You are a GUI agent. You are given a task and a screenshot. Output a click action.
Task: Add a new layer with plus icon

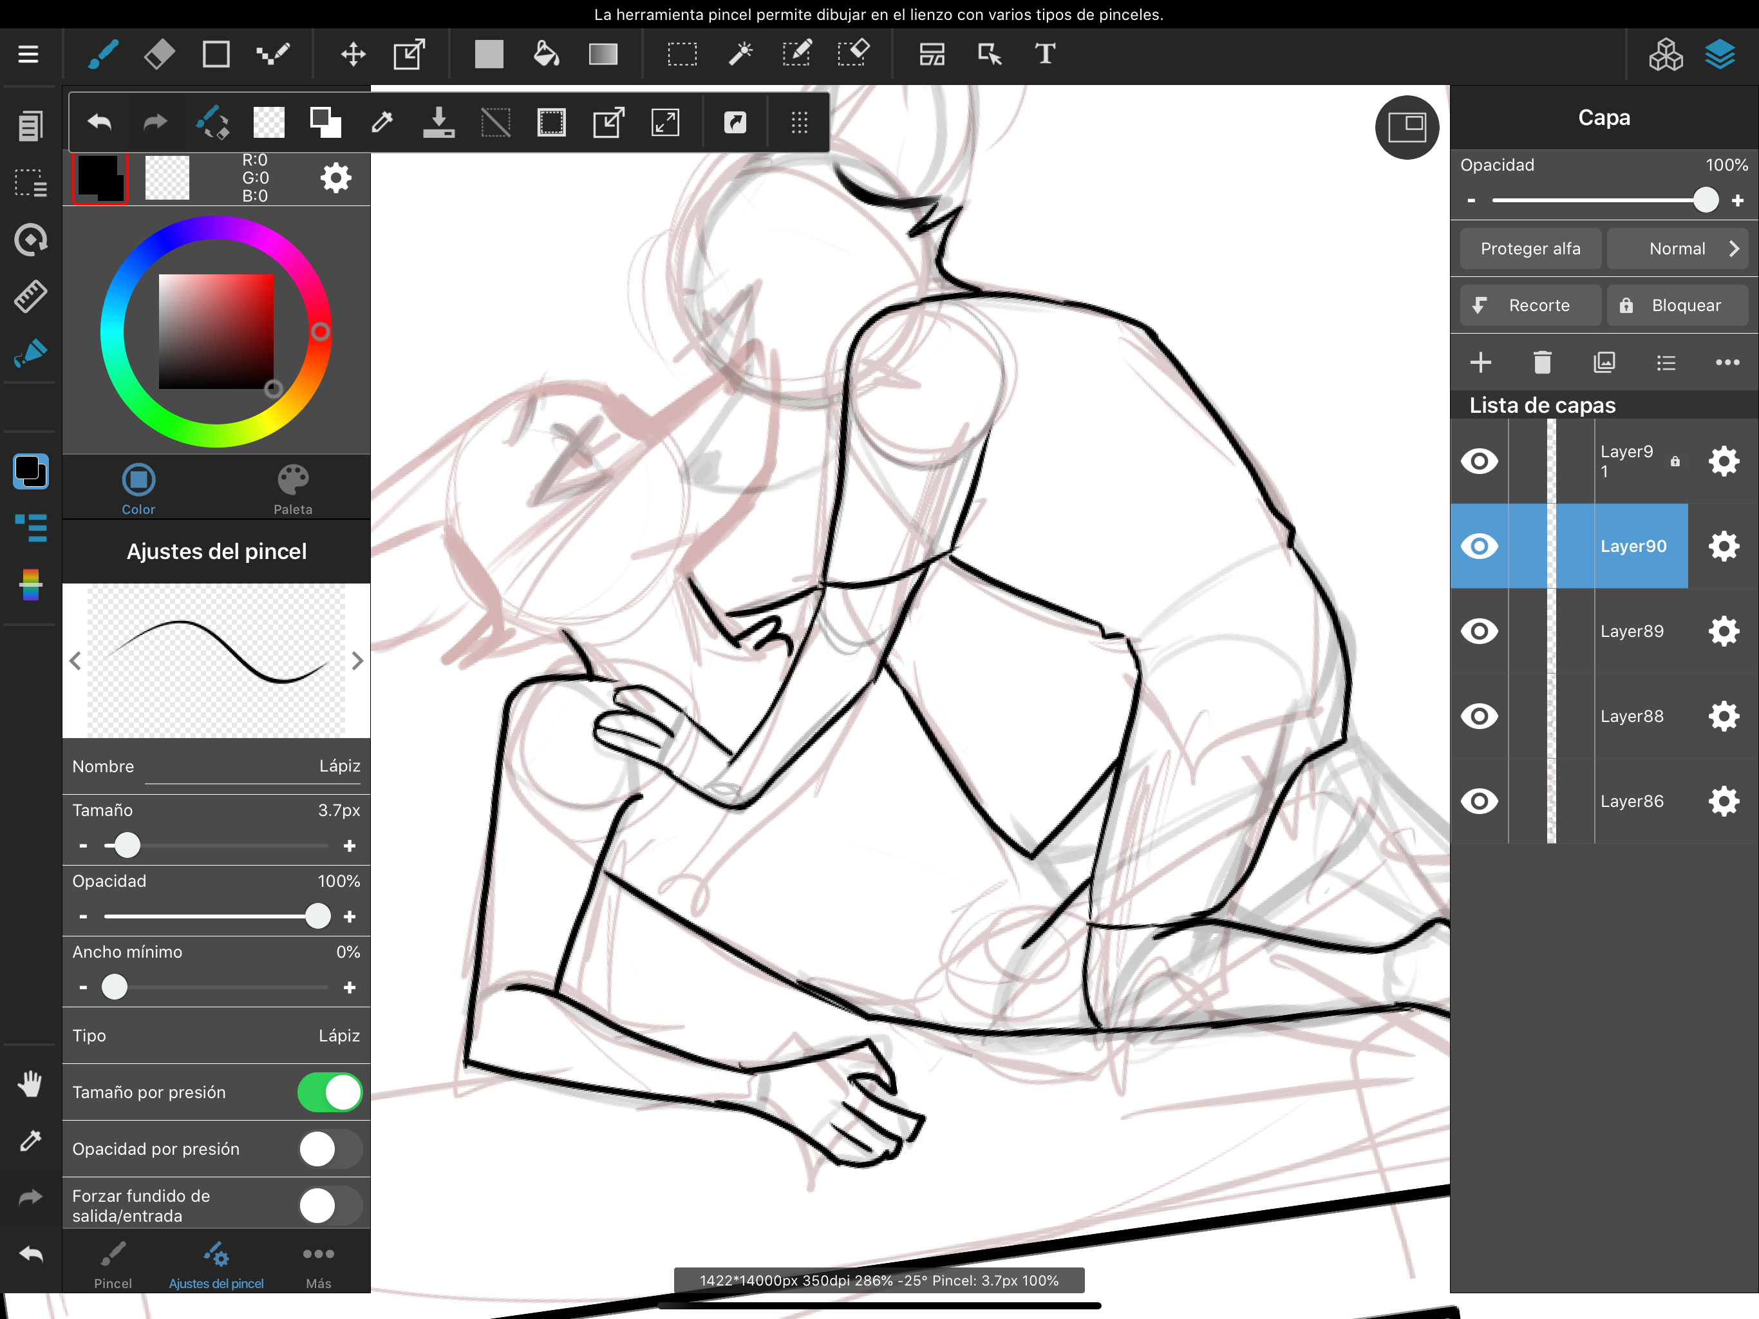coord(1480,363)
